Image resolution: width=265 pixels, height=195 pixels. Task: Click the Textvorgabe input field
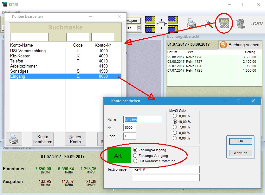pyautogui.click(x=166, y=170)
